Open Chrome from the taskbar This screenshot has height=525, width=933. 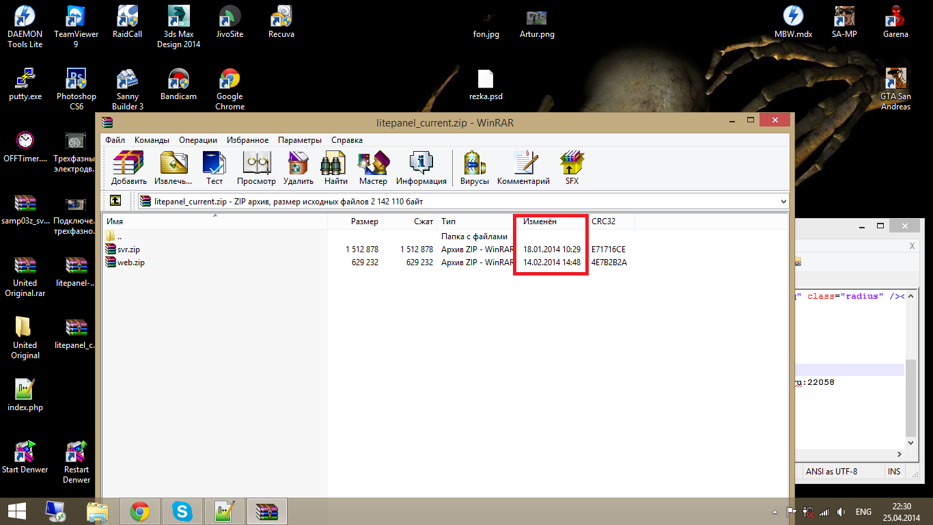[140, 511]
